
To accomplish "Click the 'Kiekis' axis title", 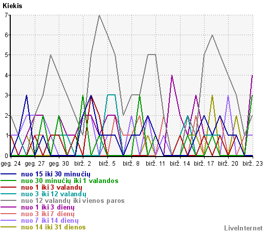I will pos(12,6).
